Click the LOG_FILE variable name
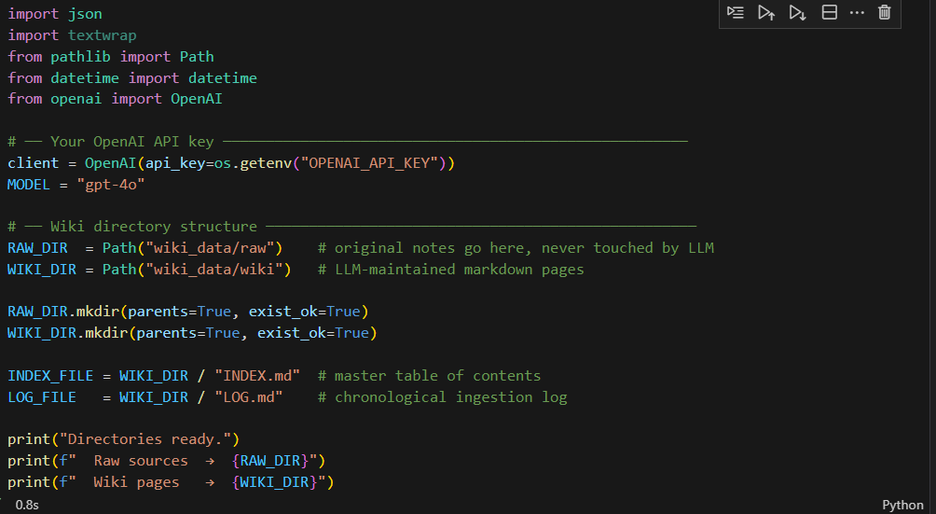Image resolution: width=936 pixels, height=514 pixels. tap(42, 397)
